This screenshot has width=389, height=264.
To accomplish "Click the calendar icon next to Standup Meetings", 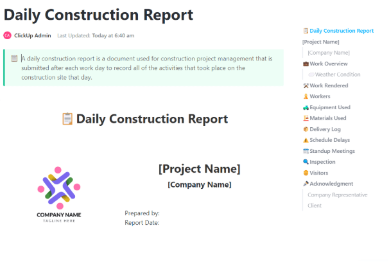I will [306, 151].
